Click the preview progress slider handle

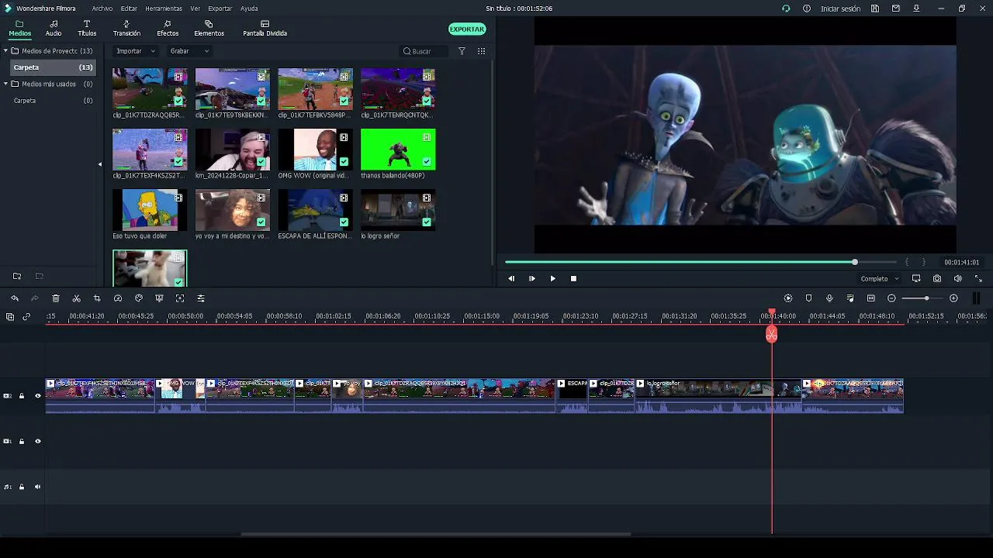tap(855, 262)
